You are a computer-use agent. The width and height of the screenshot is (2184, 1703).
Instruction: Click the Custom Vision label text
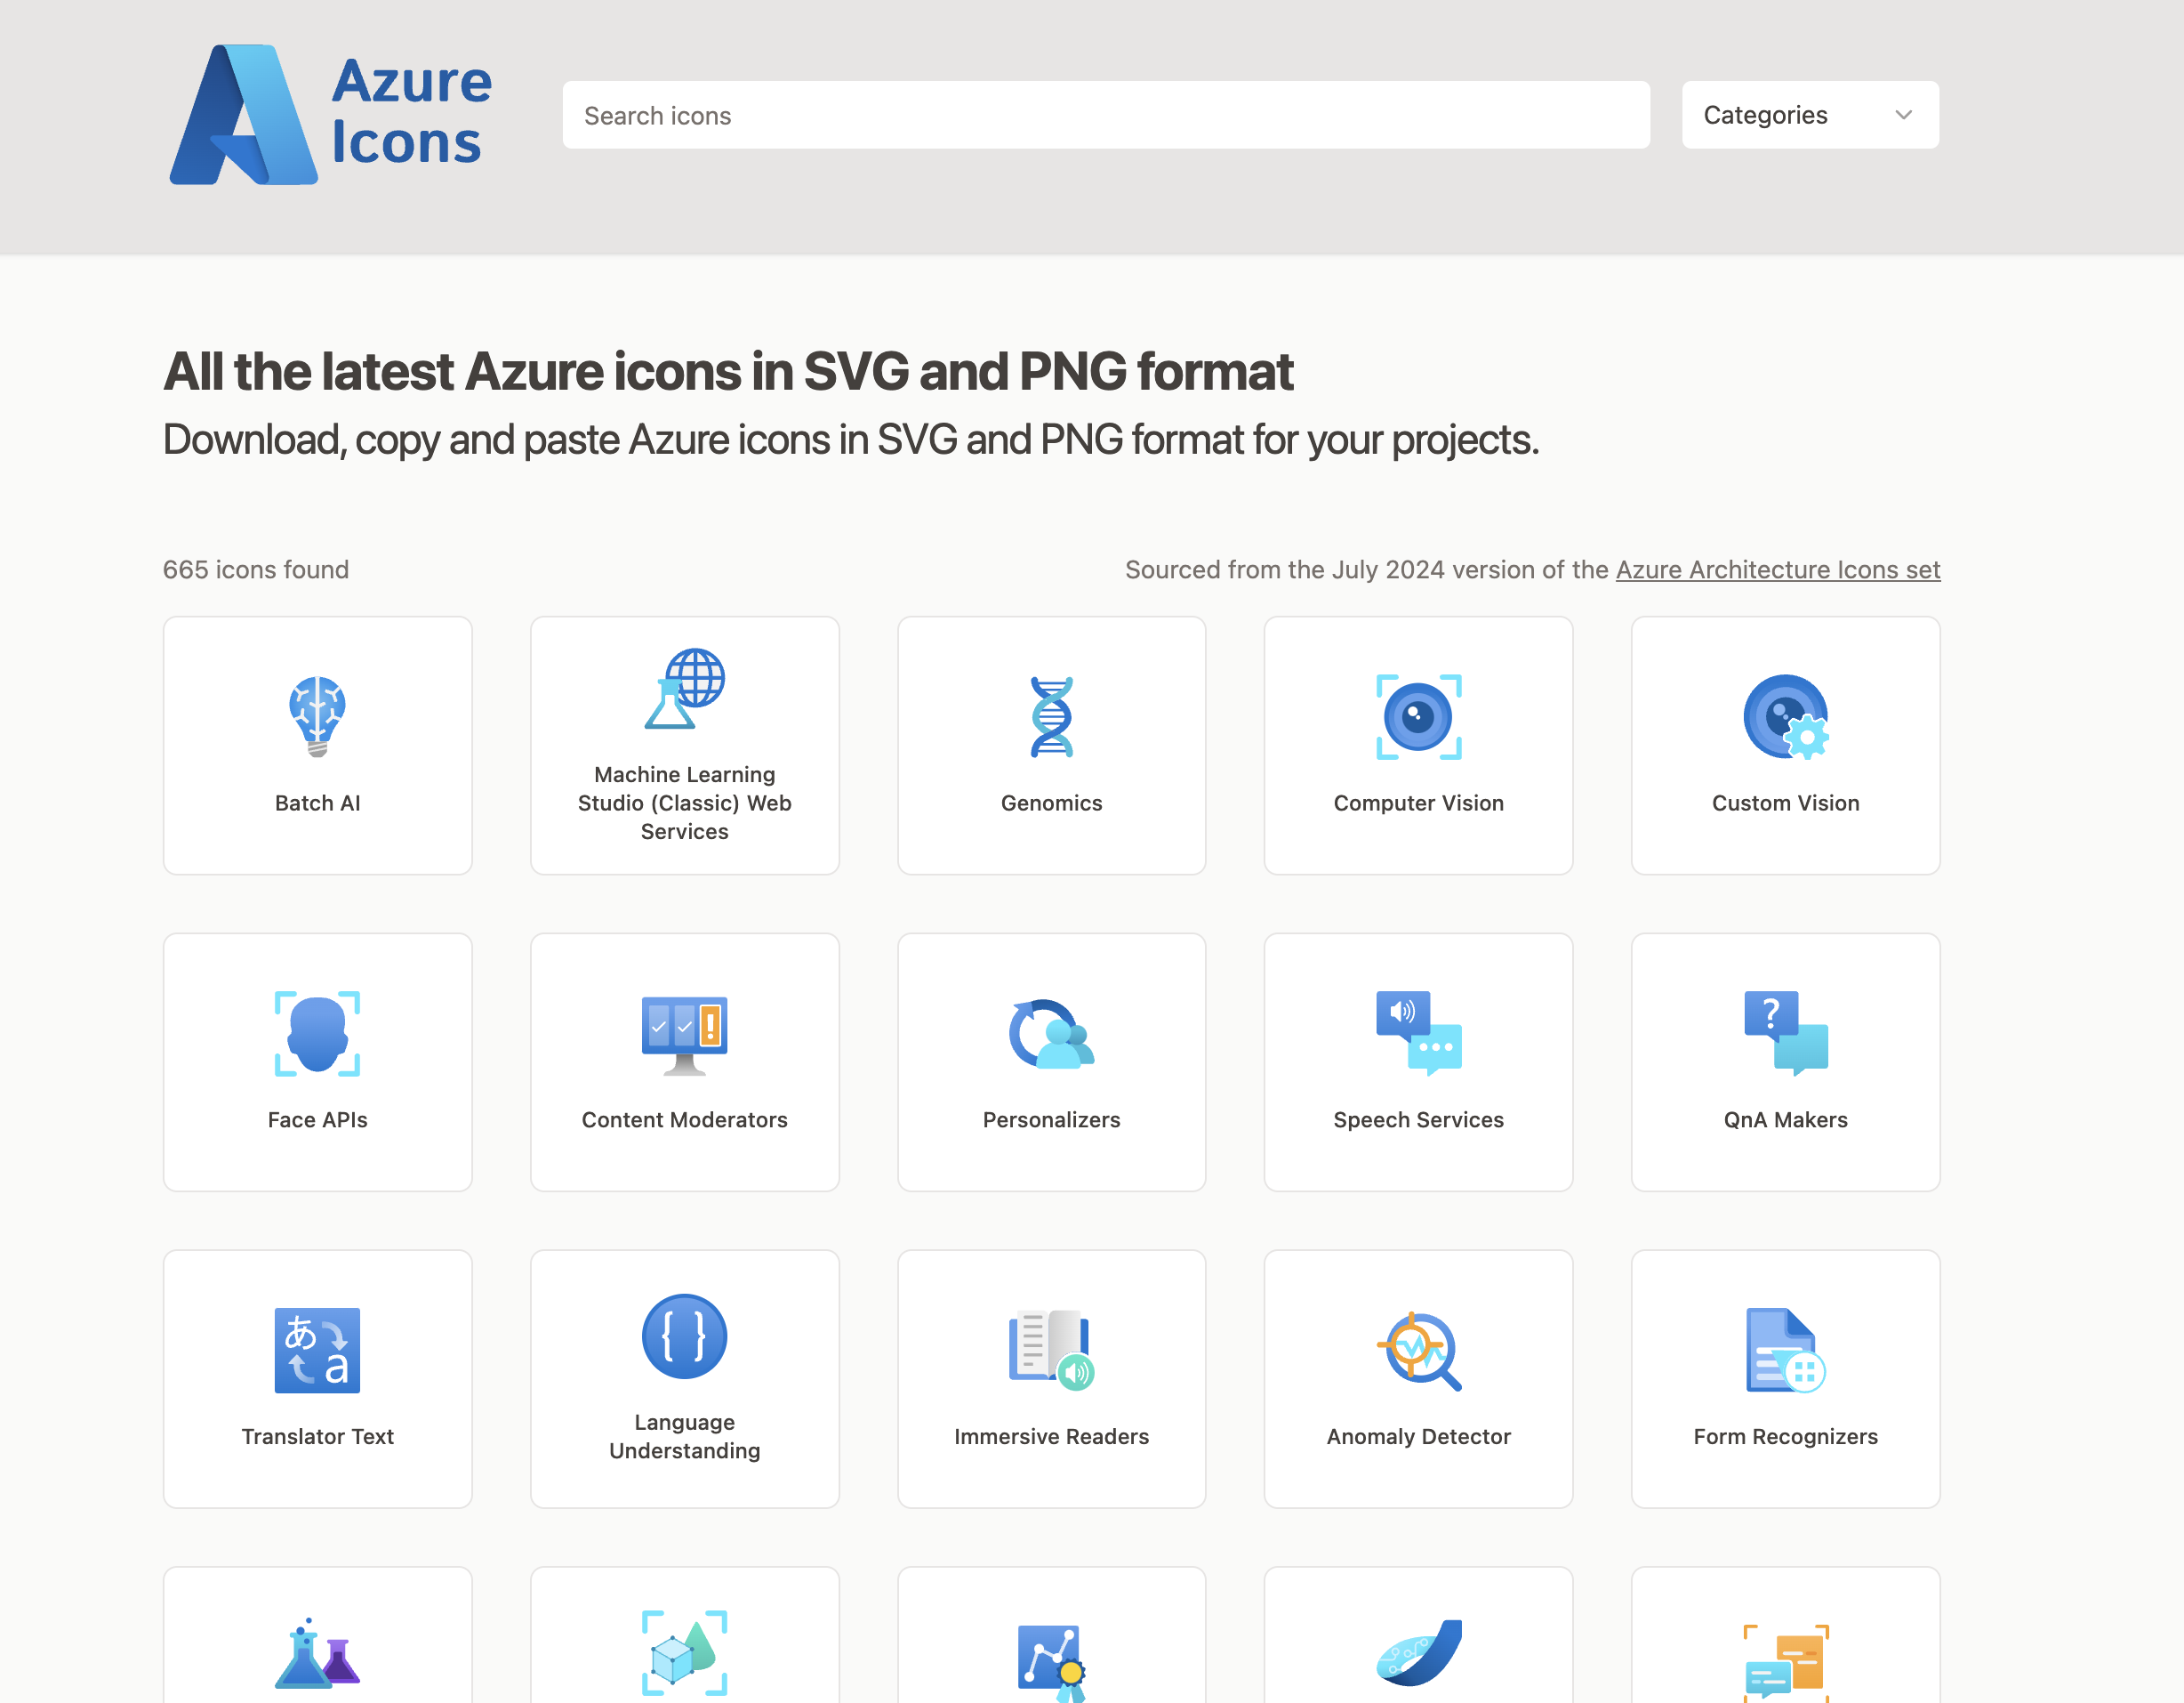(1785, 803)
